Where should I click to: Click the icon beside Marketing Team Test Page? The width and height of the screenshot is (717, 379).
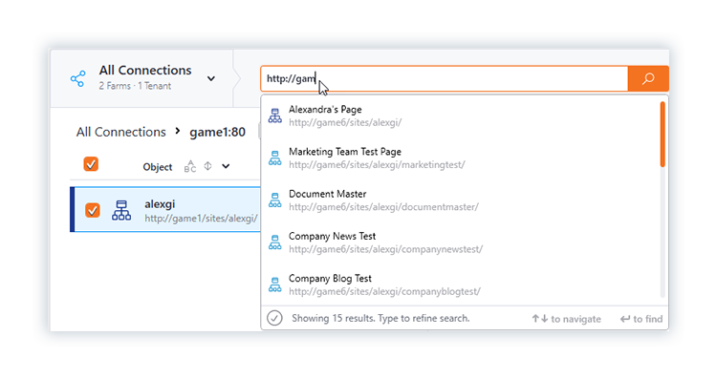tap(274, 158)
